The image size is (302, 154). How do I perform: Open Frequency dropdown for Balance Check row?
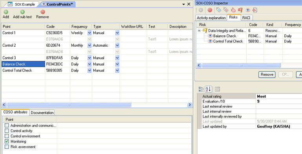[89, 64]
